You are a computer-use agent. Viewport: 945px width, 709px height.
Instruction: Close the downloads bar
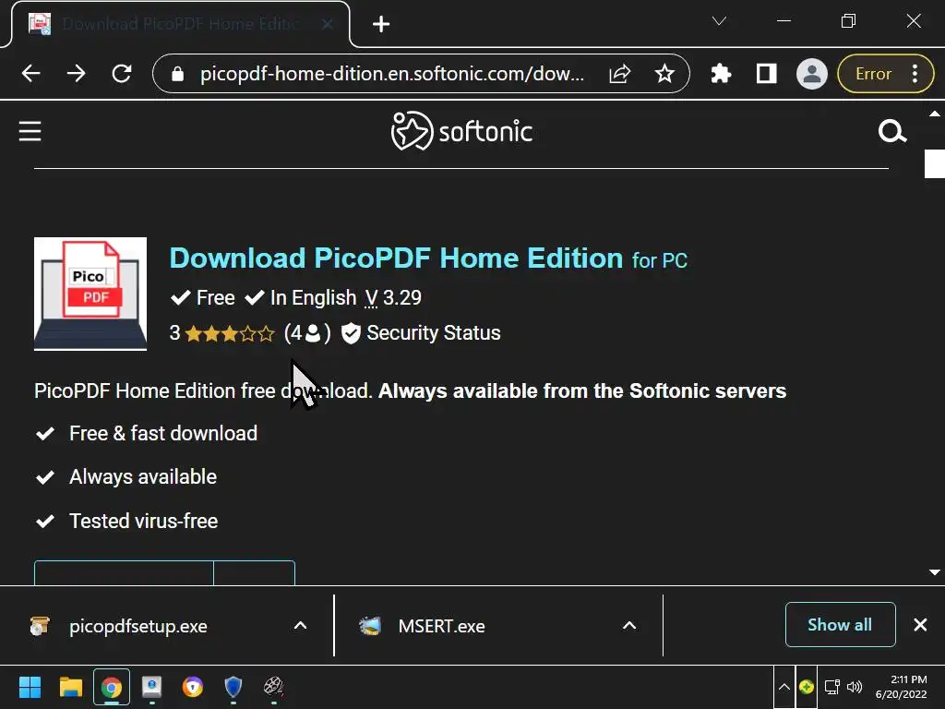point(920,625)
